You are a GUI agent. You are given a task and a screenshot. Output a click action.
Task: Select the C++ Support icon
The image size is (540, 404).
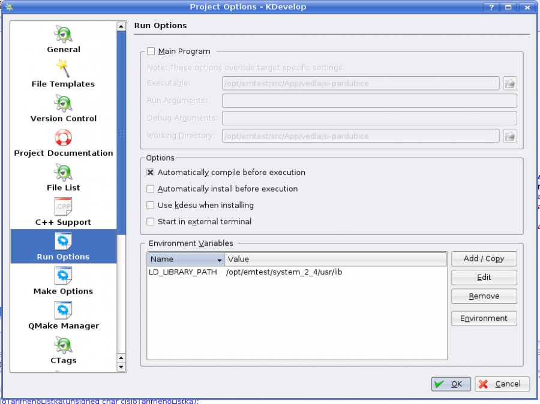point(64,207)
